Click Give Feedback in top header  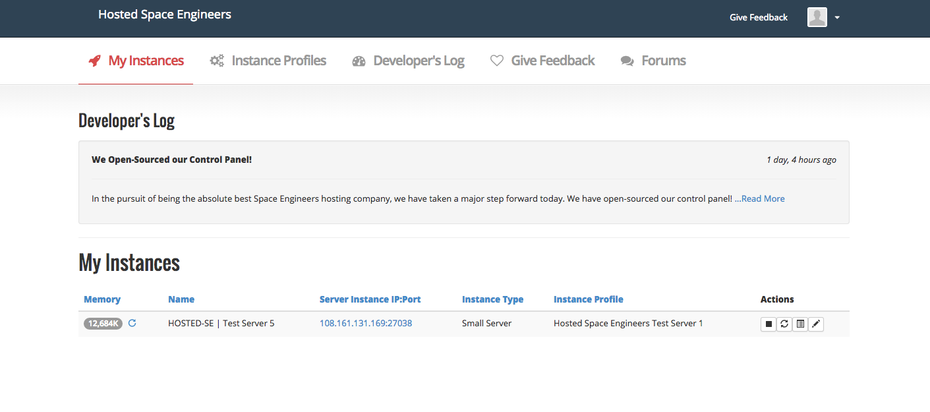[759, 18]
